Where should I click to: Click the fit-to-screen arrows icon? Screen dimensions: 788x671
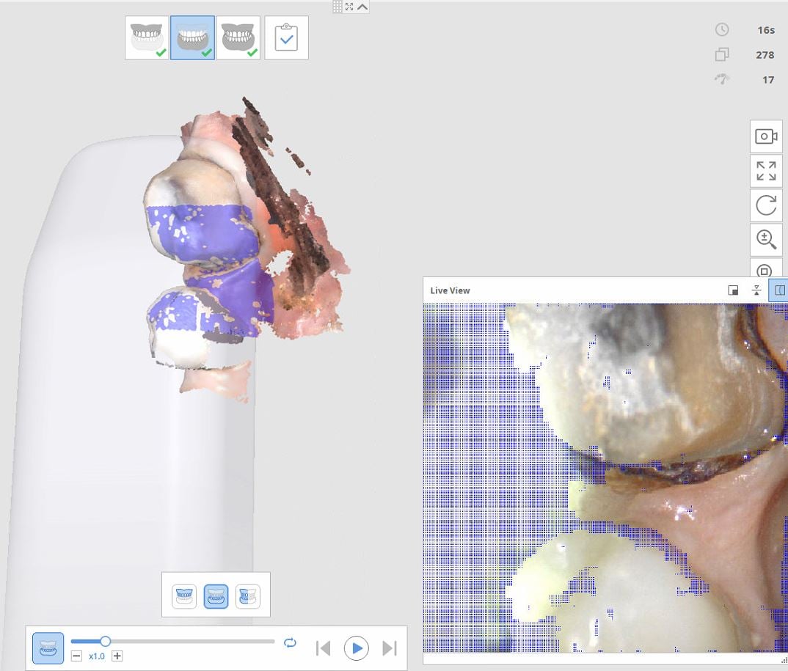766,171
